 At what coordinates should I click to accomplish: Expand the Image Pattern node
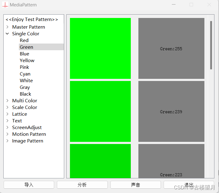click(x=8, y=141)
